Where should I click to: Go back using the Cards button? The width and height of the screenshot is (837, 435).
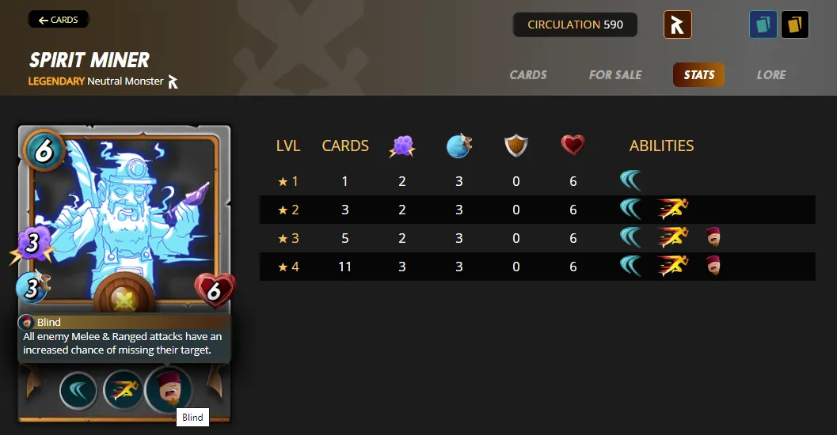(x=58, y=20)
